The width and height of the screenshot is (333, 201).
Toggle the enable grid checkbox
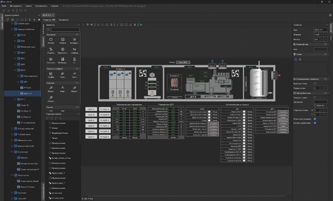click(x=315, y=83)
